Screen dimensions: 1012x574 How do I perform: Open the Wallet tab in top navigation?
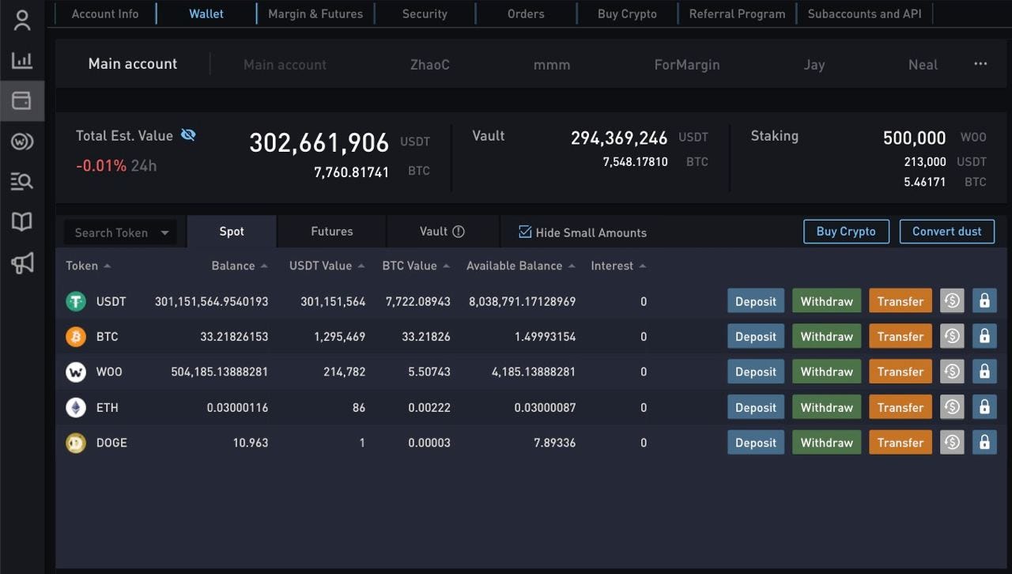[x=206, y=13]
